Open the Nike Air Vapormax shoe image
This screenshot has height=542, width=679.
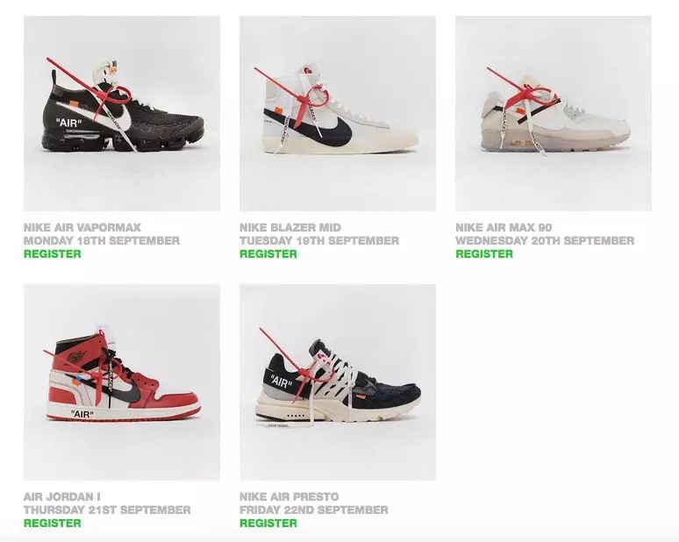[122, 113]
